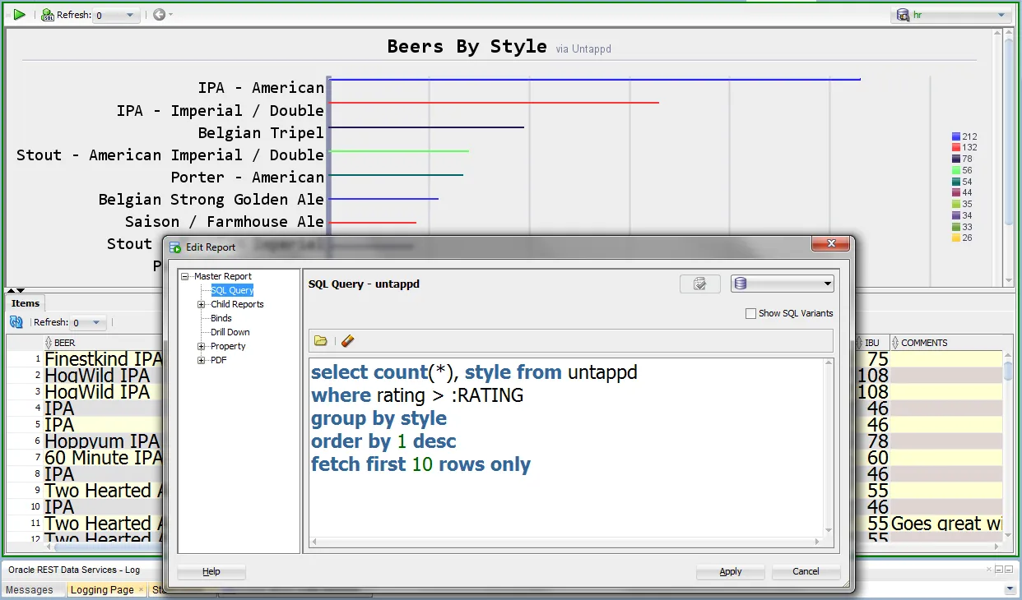
Task: Click the Apply button
Action: pyautogui.click(x=730, y=571)
